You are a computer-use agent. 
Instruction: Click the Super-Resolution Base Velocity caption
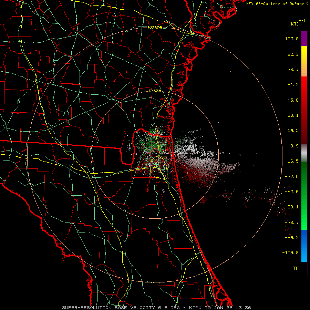click(157, 308)
